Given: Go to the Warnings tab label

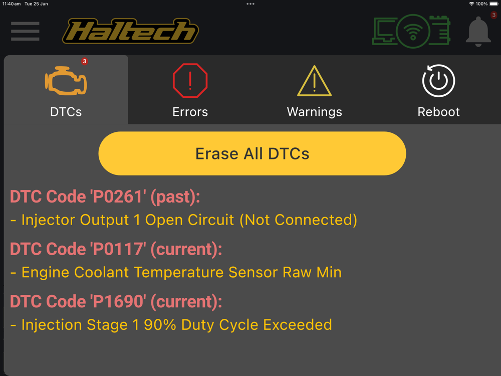Looking at the screenshot, I should [x=315, y=112].
